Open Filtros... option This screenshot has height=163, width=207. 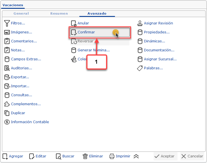pos(18,23)
